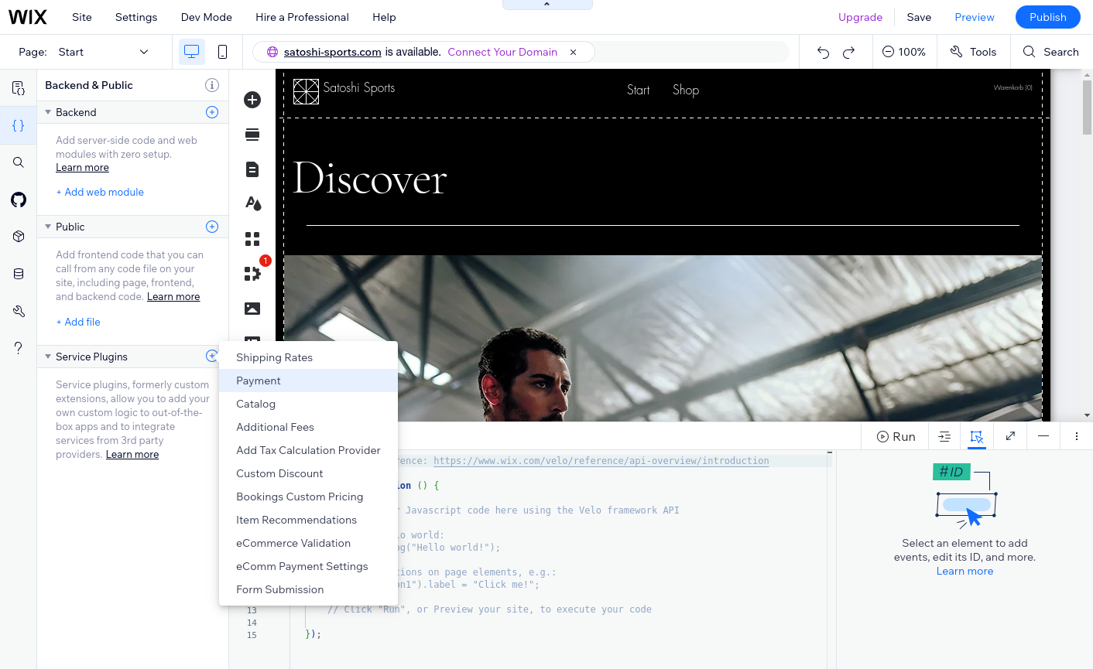This screenshot has width=1093, height=669.
Task: Open the Media panel image icon
Action: pyautogui.click(x=252, y=308)
